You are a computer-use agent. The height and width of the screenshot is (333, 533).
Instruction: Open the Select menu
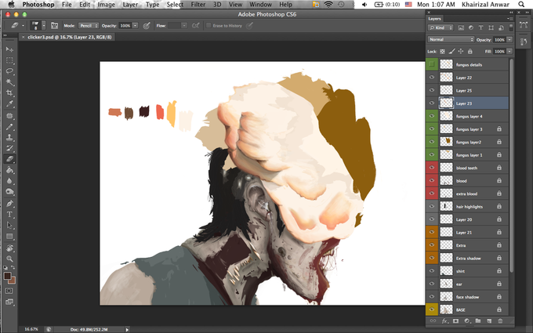click(x=175, y=5)
